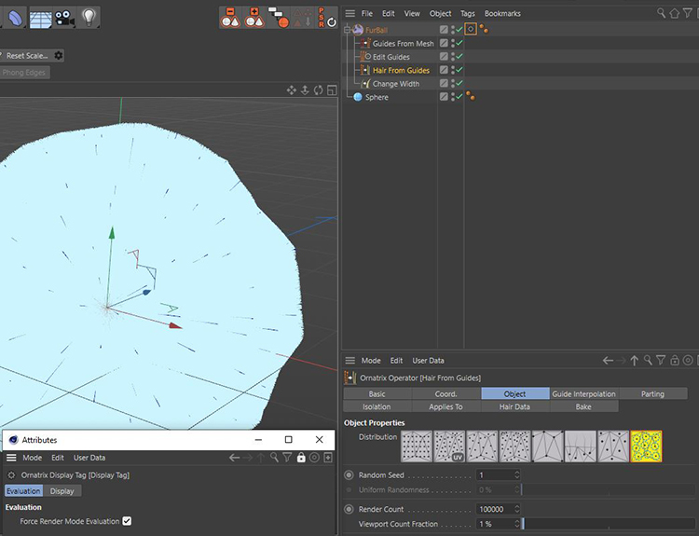The height and width of the screenshot is (536, 699).
Task: Toggle the enable checkmark for Sphere object
Action: coord(459,97)
